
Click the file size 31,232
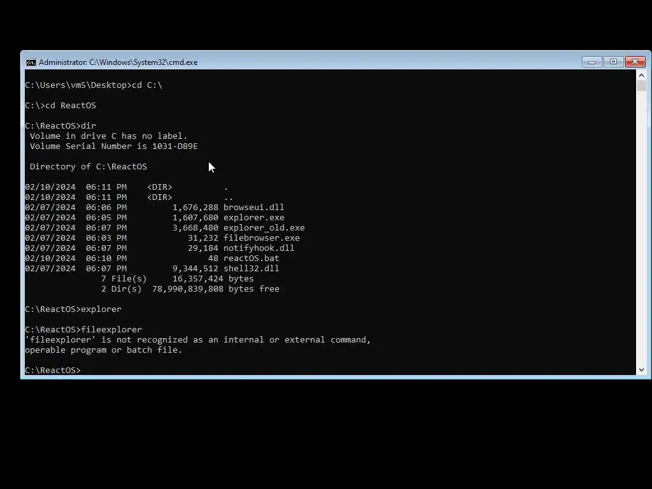pyautogui.click(x=203, y=238)
